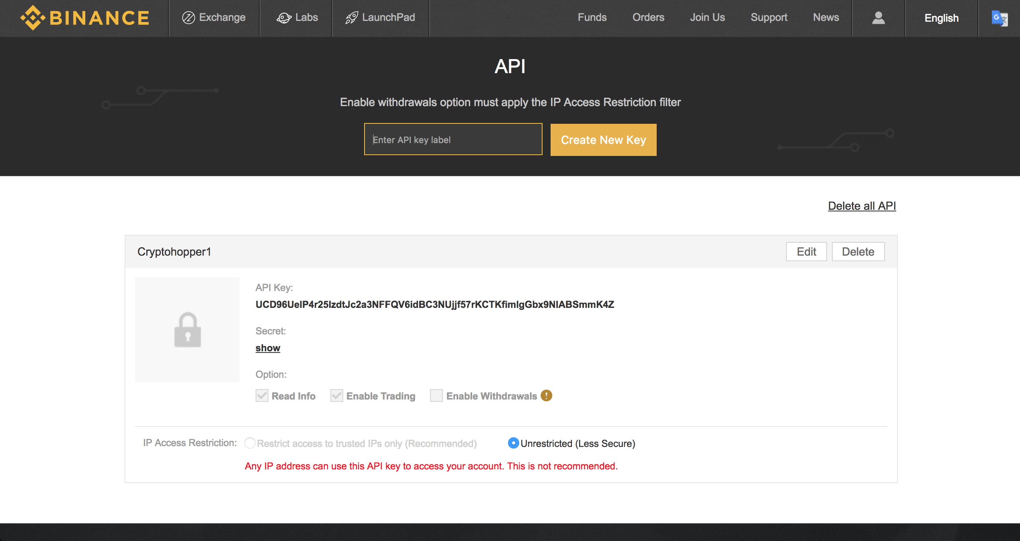
Task: Click the withdrawals warning exclamation icon
Action: 546,396
